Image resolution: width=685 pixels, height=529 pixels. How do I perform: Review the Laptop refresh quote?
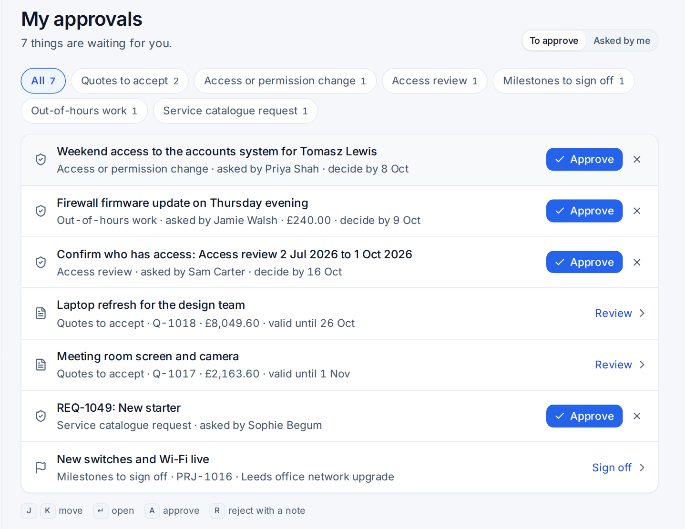coord(620,313)
